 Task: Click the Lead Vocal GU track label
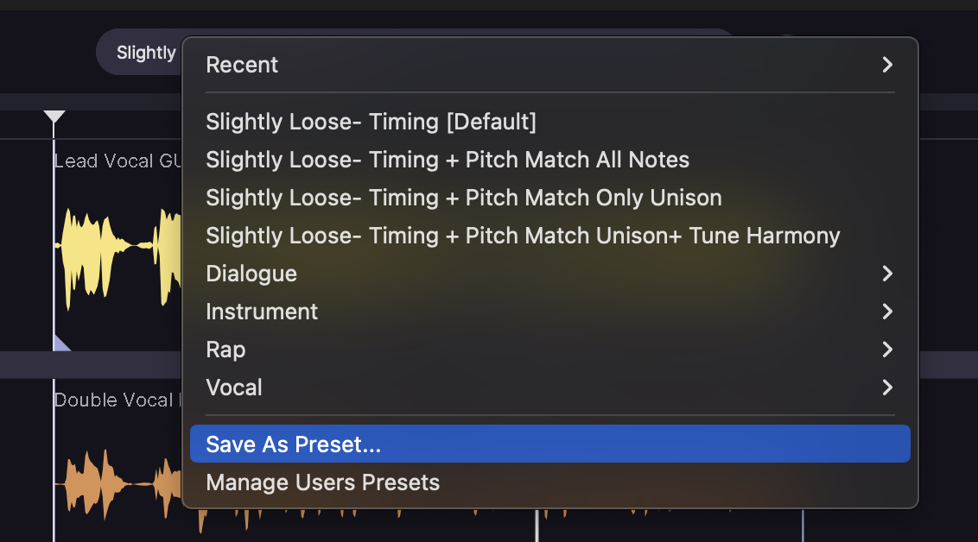click(116, 161)
